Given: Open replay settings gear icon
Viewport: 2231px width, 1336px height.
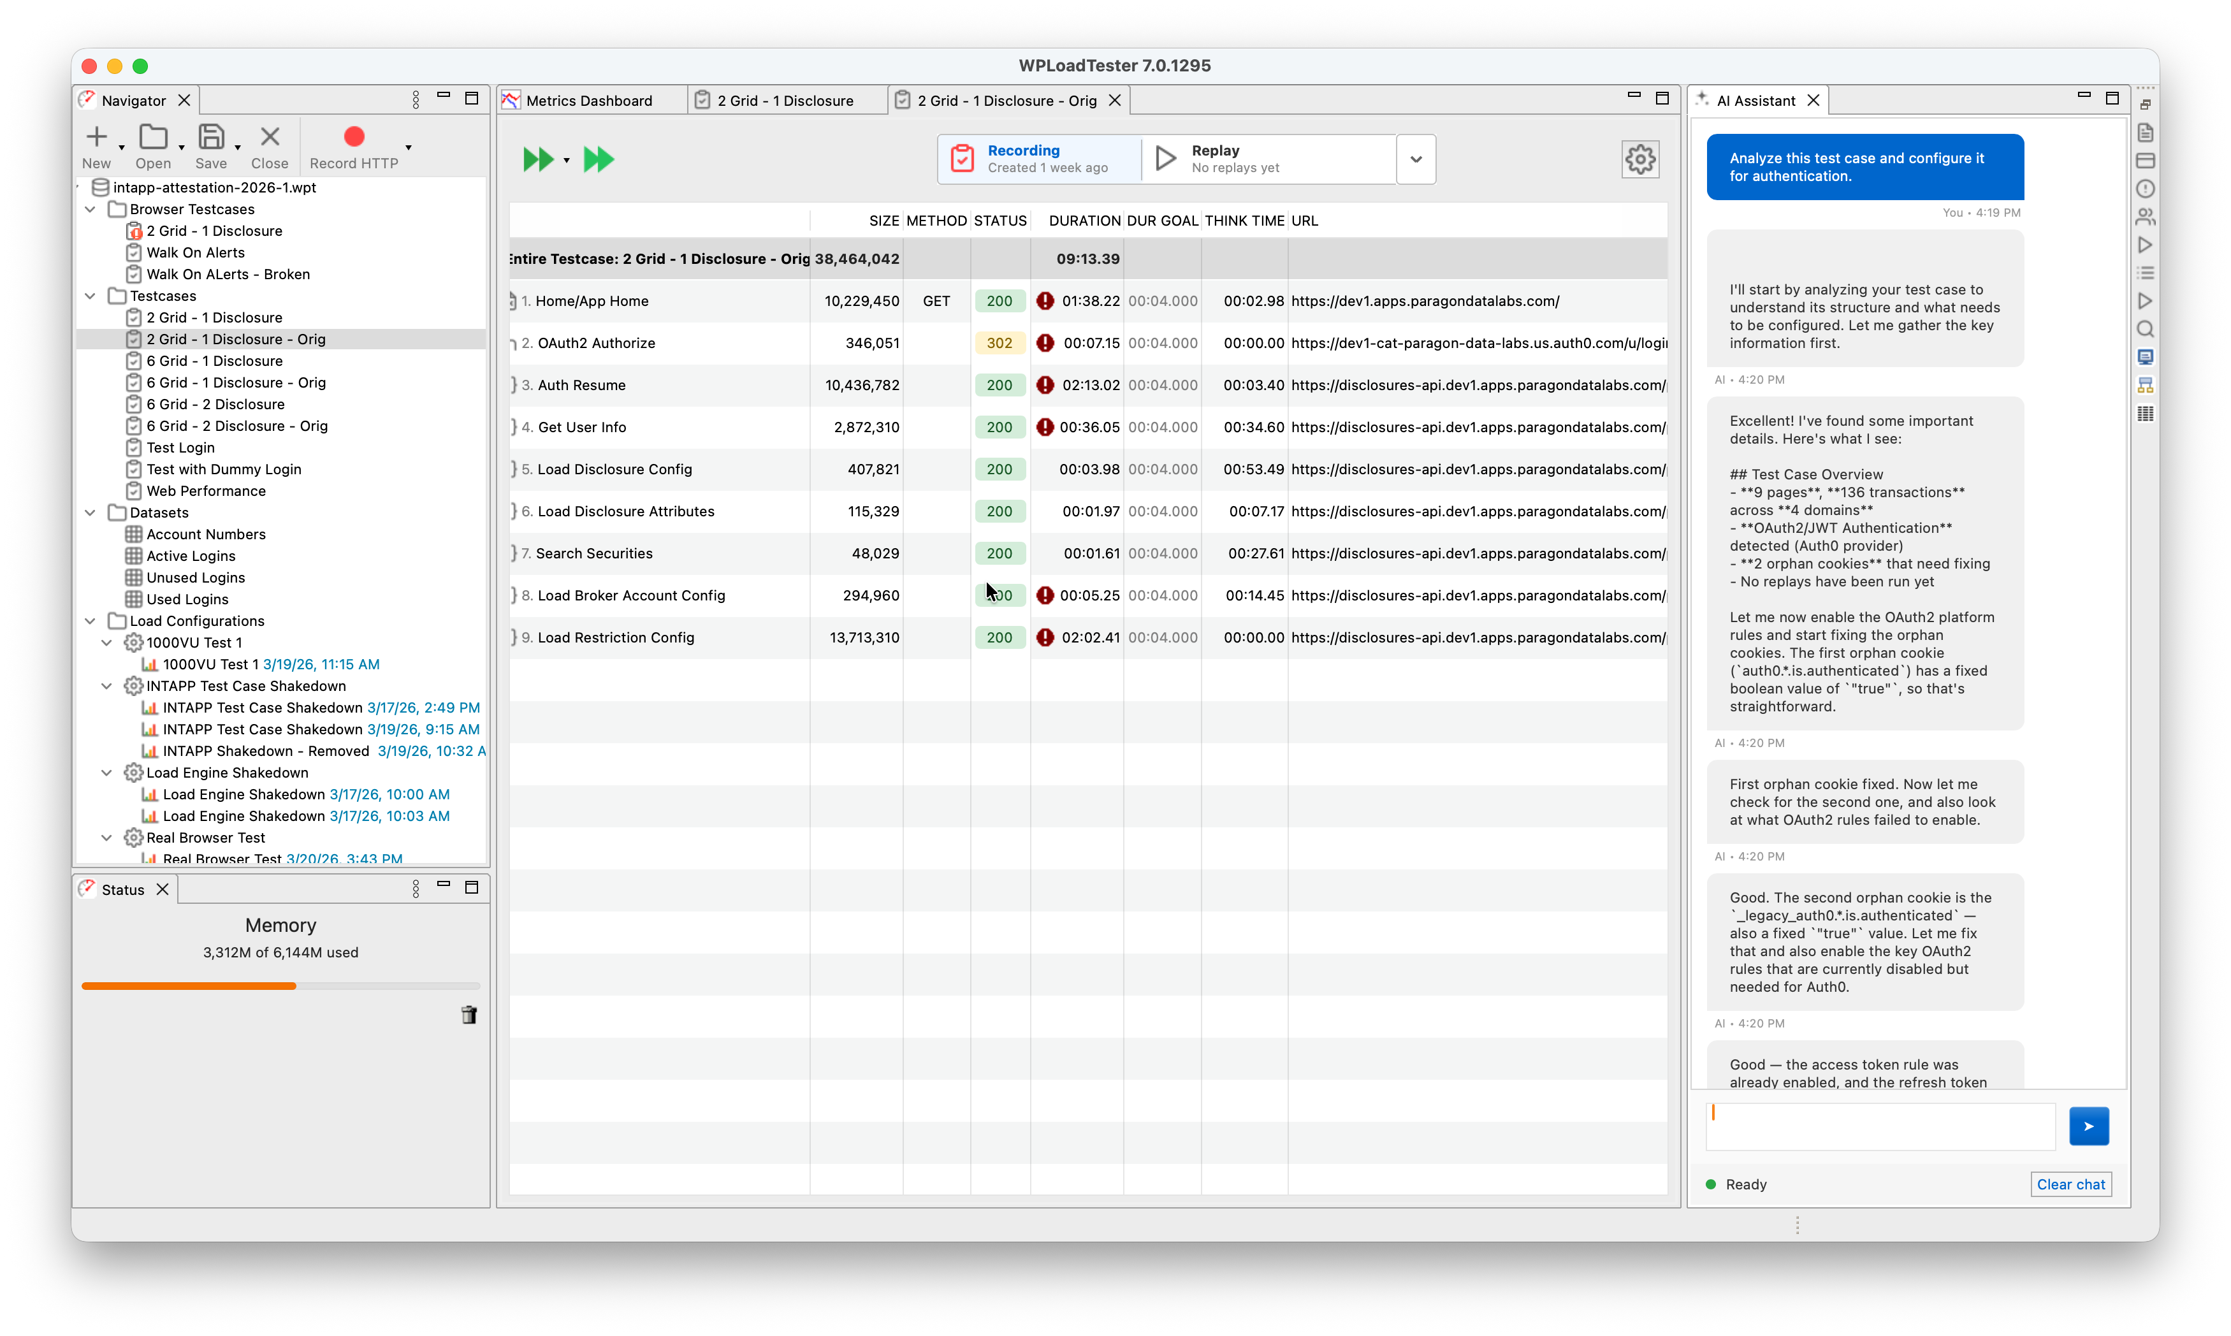Looking at the screenshot, I should [x=1640, y=159].
